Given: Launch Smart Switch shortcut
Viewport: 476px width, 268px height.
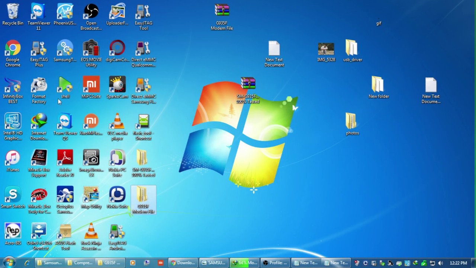Looking at the screenshot, I should point(13,198).
